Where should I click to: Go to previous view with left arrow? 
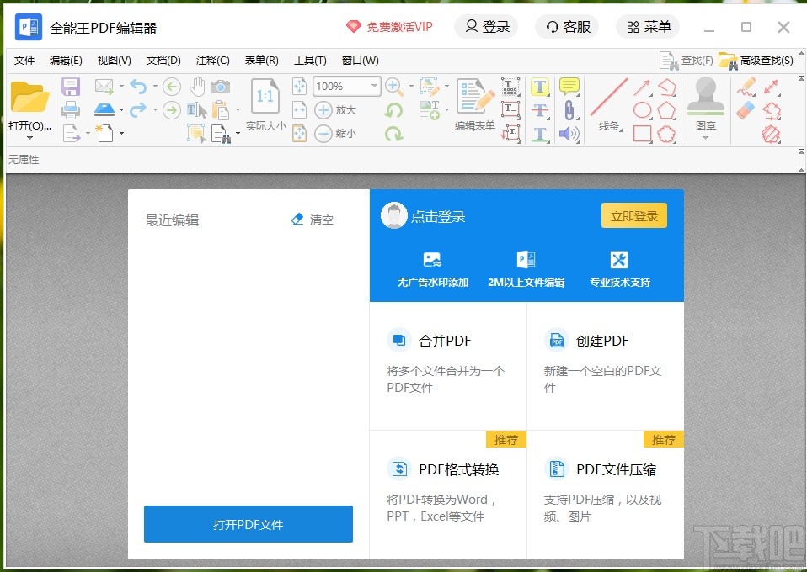pos(171,87)
